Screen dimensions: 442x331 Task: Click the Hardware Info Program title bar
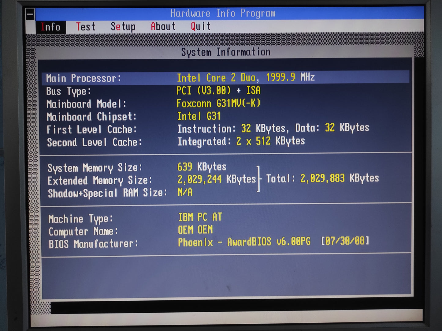coord(223,13)
